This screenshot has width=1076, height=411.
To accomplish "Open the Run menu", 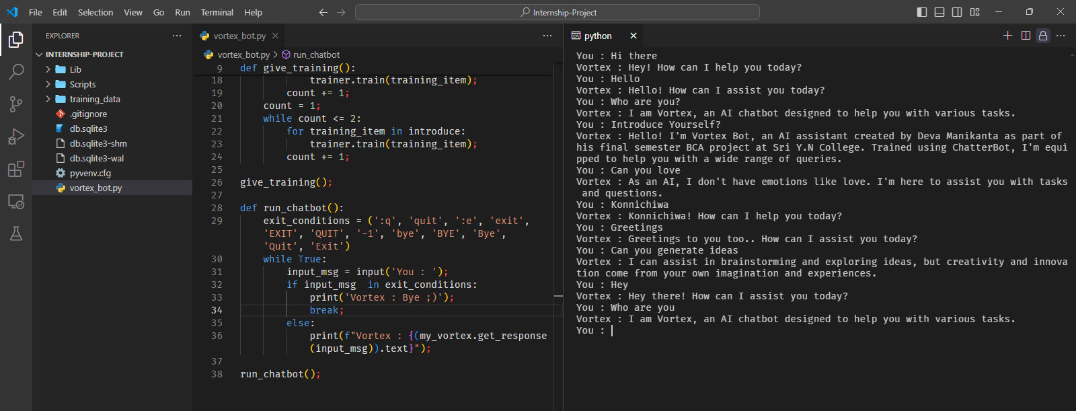I will tap(182, 12).
